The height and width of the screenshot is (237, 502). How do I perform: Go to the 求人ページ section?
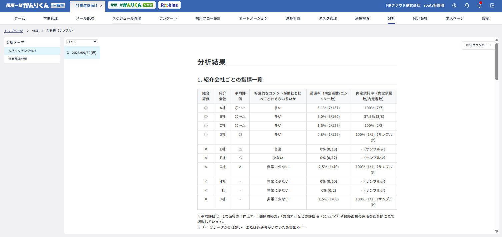pos(454,18)
